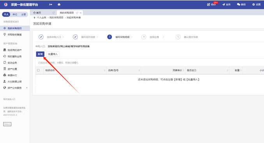Click the location pin breadcrumb icon

(35, 17)
